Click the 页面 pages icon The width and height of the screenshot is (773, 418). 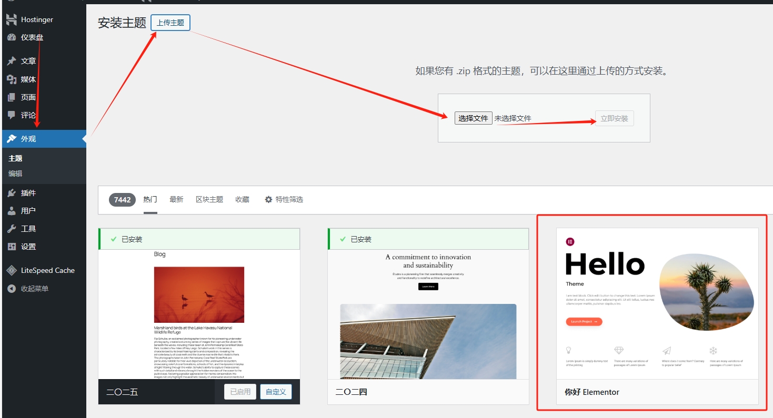pos(12,97)
